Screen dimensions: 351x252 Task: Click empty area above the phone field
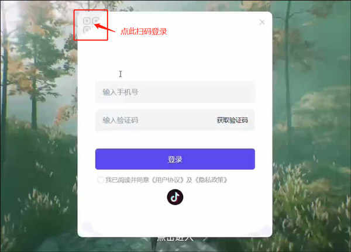pyautogui.click(x=175, y=58)
